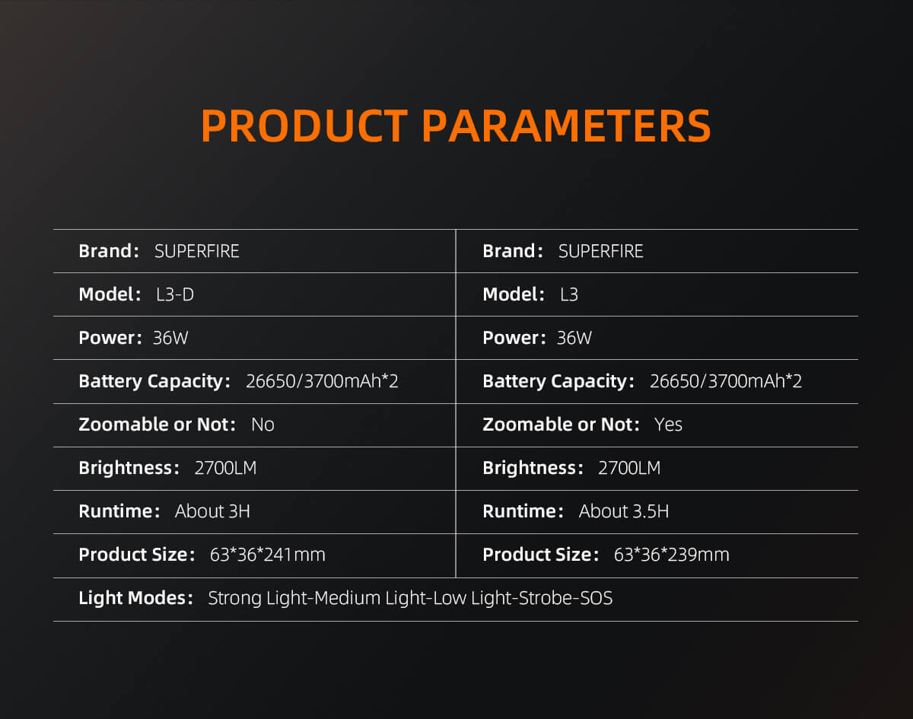Screen dimensions: 913x719
Task: Select the left SUPERFIRE brand text
Action: [x=196, y=251]
